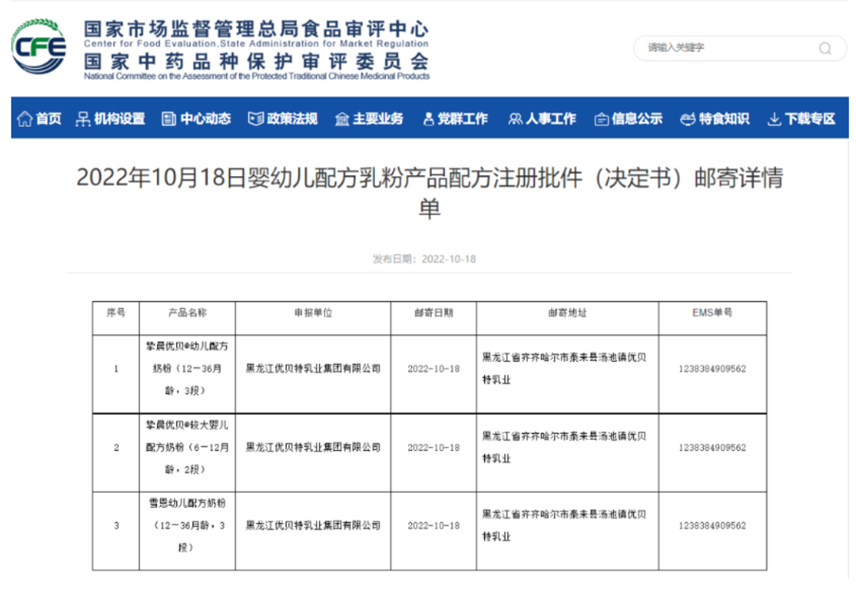The height and width of the screenshot is (600, 856).
Task: Select the 雪恩幼儿配方奶粉 product name in row 3
Action: click(187, 525)
